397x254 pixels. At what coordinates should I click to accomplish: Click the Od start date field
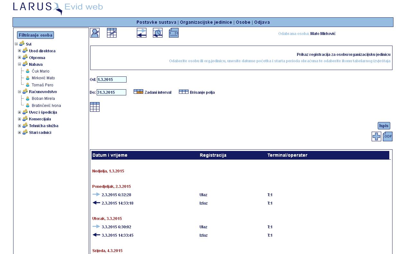click(x=112, y=79)
